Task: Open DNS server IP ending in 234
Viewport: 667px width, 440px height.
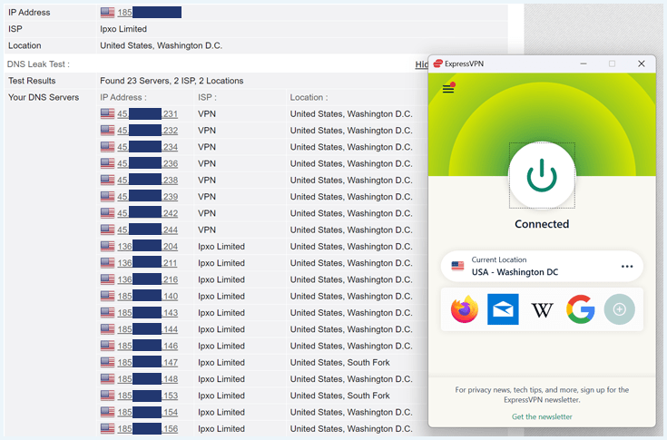Action: click(x=148, y=147)
